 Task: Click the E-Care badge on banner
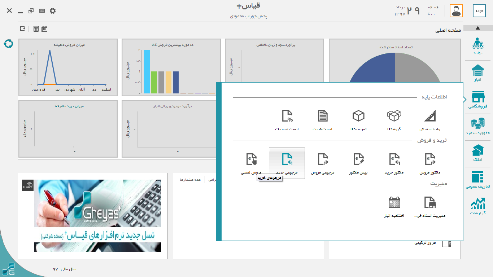coord(28,185)
